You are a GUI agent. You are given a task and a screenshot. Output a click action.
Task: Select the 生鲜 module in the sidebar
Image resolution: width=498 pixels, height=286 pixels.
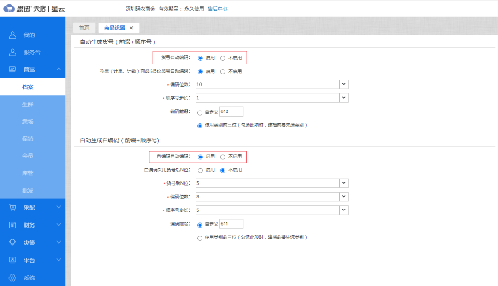click(x=29, y=105)
